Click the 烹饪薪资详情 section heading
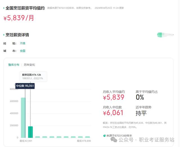The height and width of the screenshot is (147, 180). point(17,35)
